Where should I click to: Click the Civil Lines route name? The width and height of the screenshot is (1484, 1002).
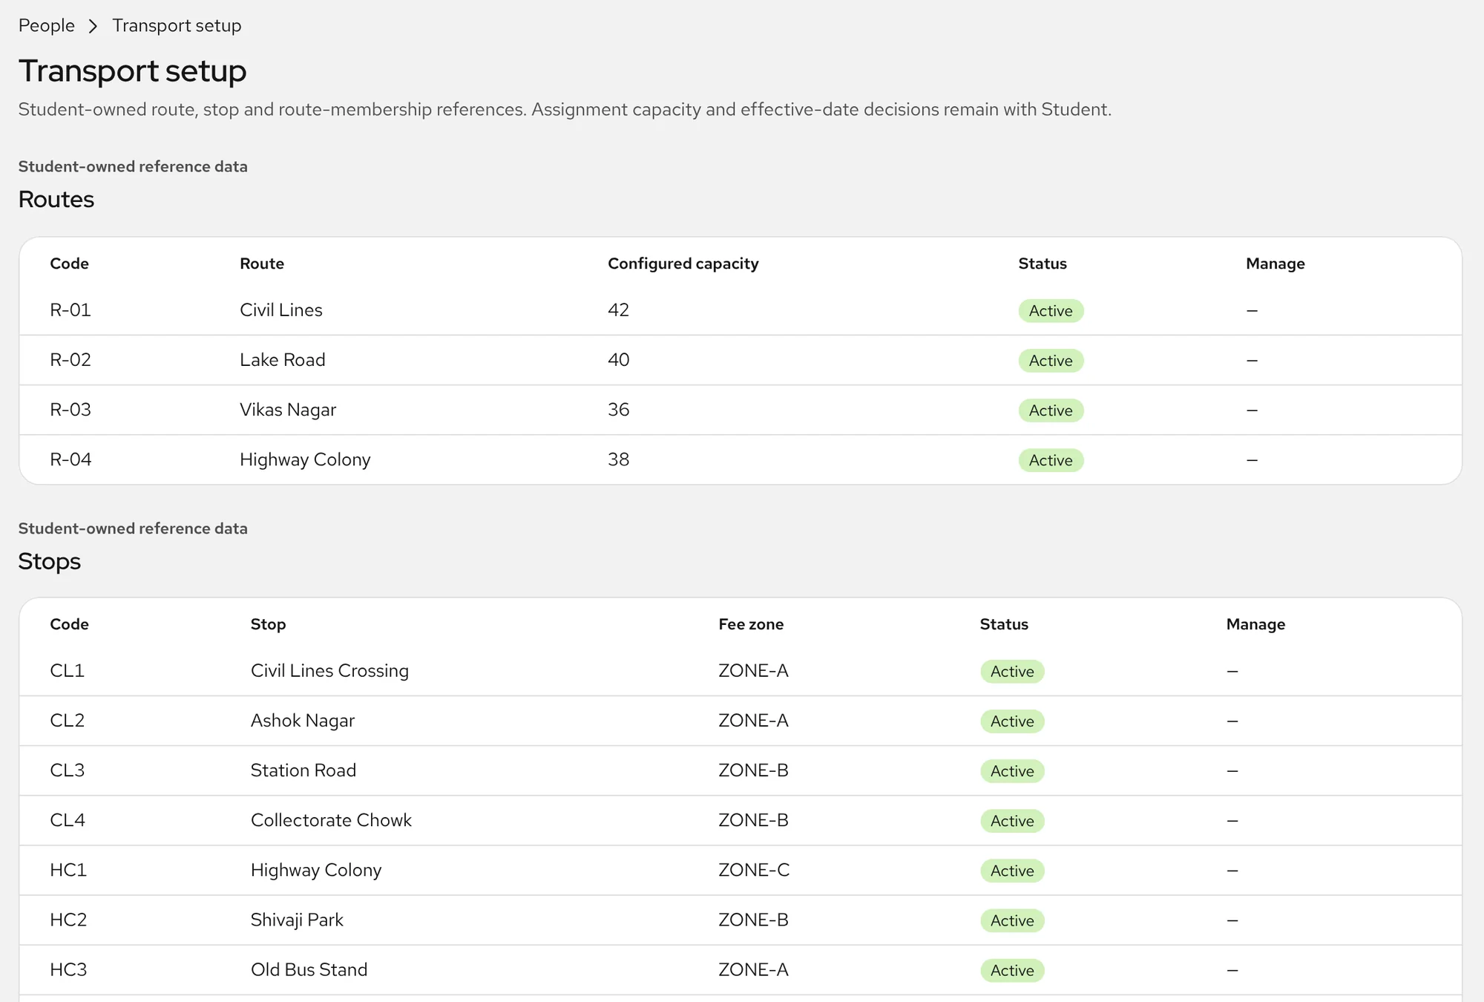281,310
